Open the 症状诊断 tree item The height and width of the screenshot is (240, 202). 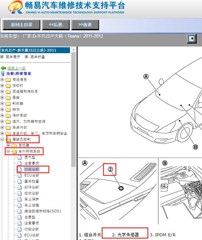tap(32, 193)
